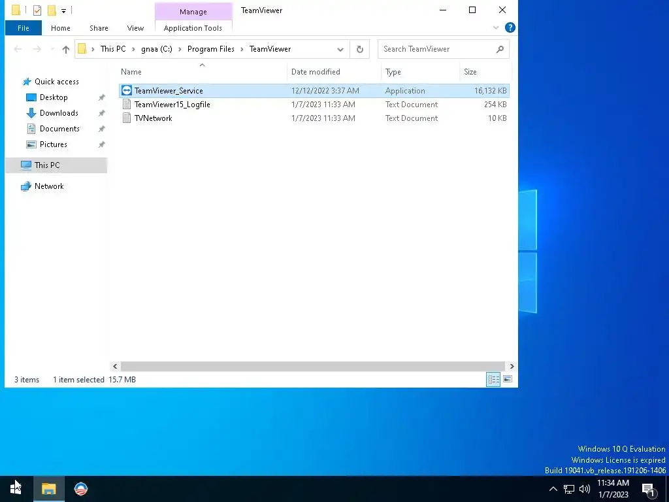Click the Forward navigation arrow
669x502 pixels.
pyautogui.click(x=37, y=49)
